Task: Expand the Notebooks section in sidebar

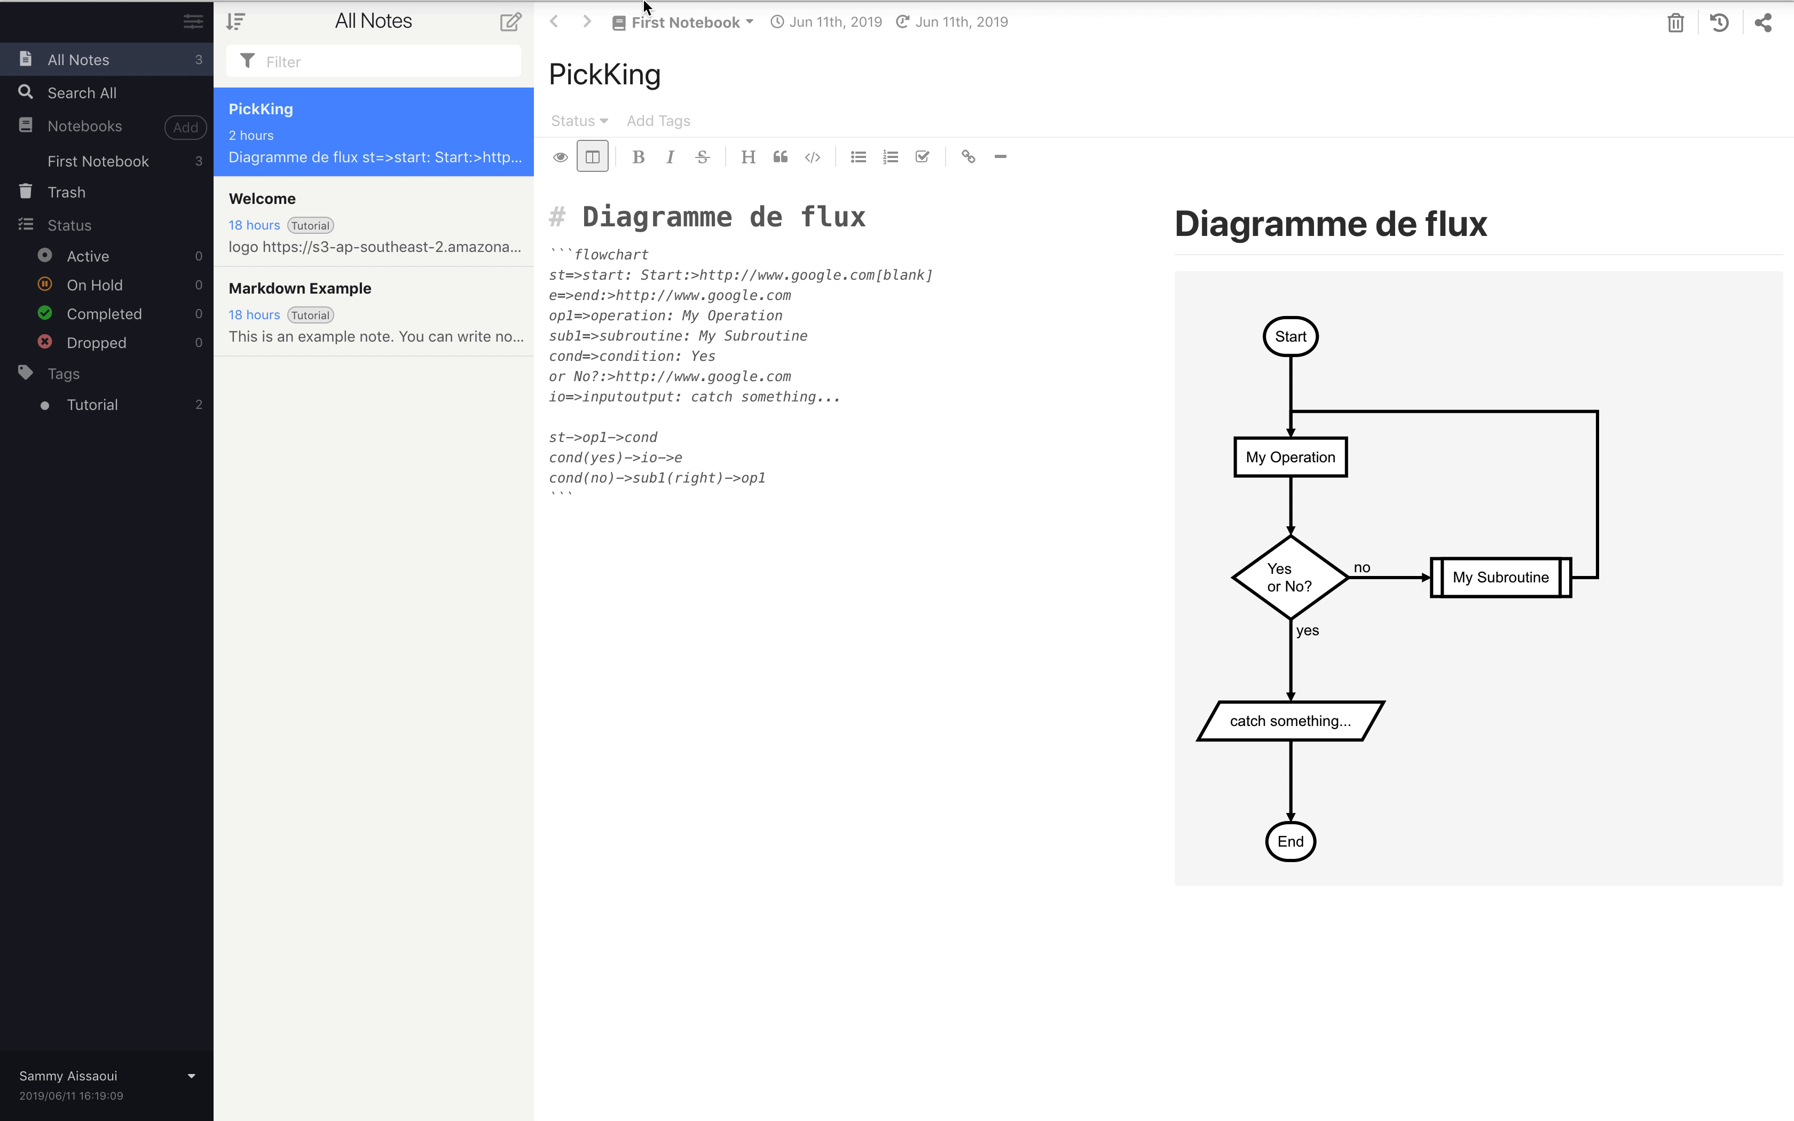Action: click(84, 125)
